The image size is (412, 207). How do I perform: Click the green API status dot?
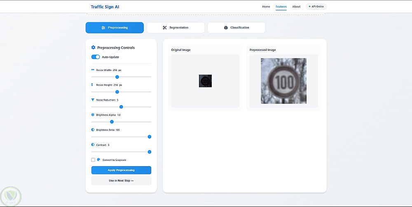(309, 7)
